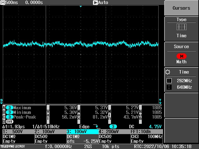Viewport: 199px width, 149px height.
Task: Select the dashed cursor 648MHz
Action: click(179, 87)
